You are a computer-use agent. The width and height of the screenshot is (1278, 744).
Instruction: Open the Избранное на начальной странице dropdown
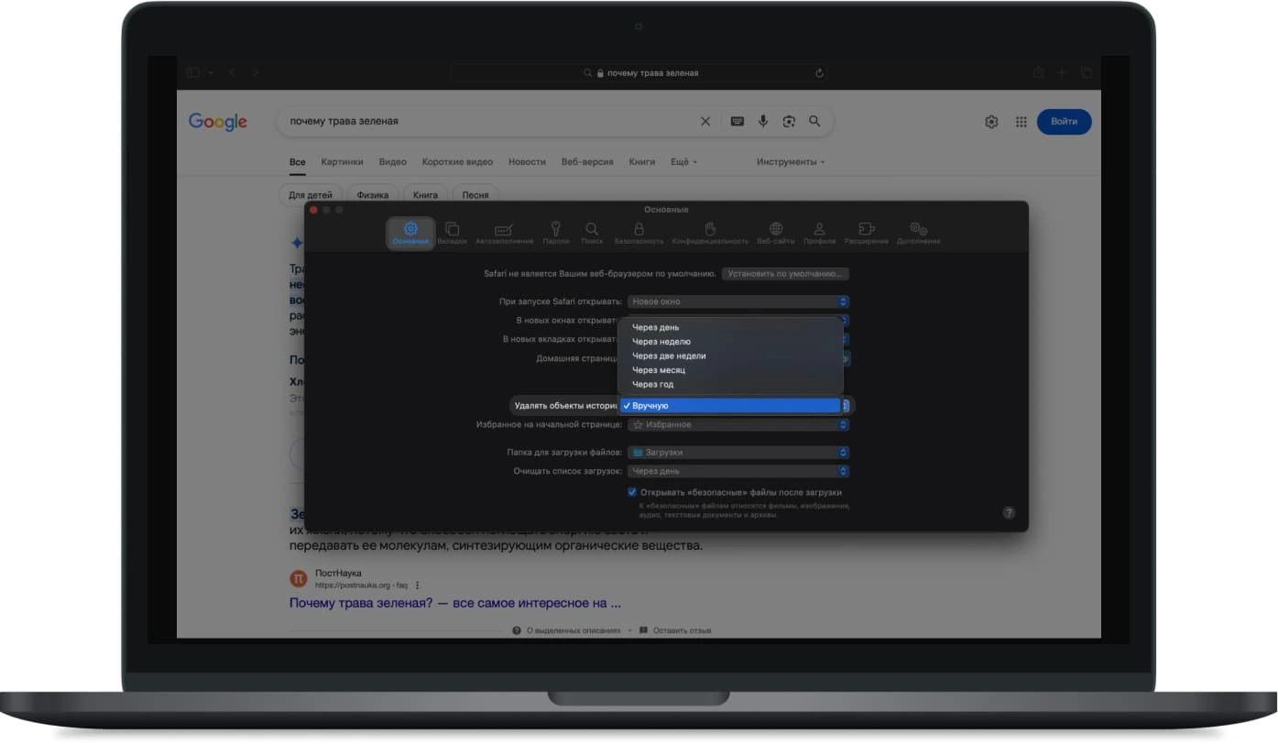click(x=738, y=425)
